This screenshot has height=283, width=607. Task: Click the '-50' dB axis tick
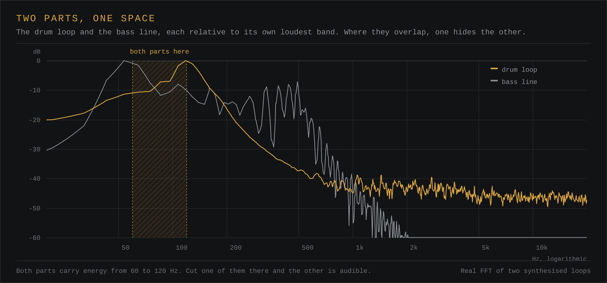[x=35, y=208]
